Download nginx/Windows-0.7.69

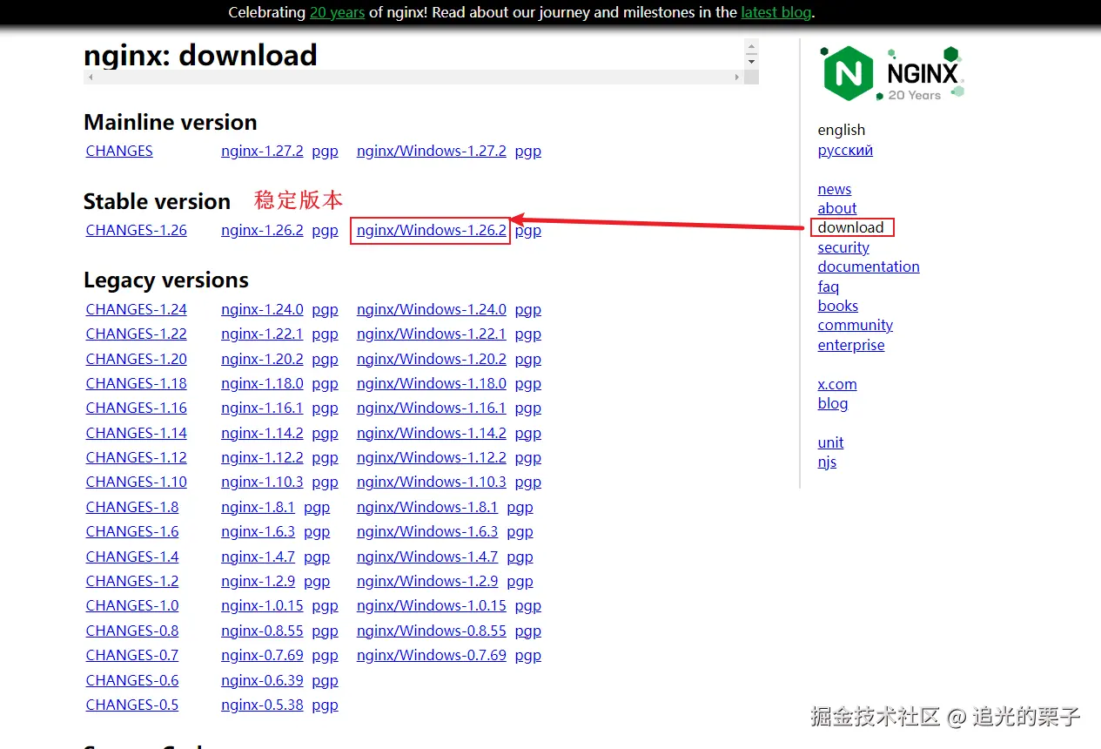(431, 655)
